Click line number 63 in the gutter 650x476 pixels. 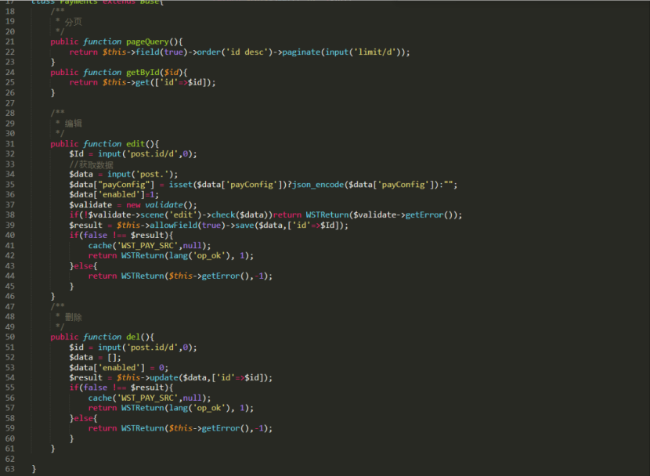9,469
